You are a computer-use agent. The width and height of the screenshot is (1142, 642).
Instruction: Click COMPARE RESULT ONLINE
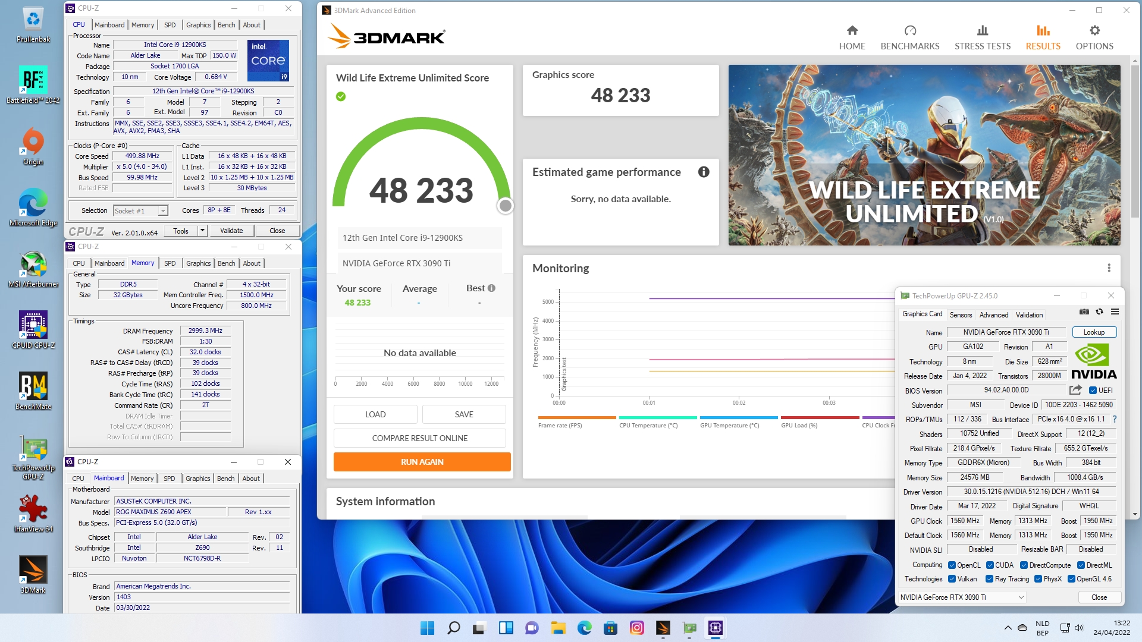419,438
